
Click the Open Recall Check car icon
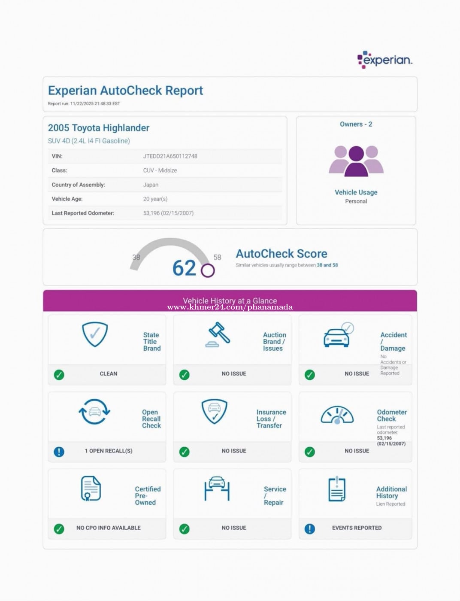click(x=94, y=412)
